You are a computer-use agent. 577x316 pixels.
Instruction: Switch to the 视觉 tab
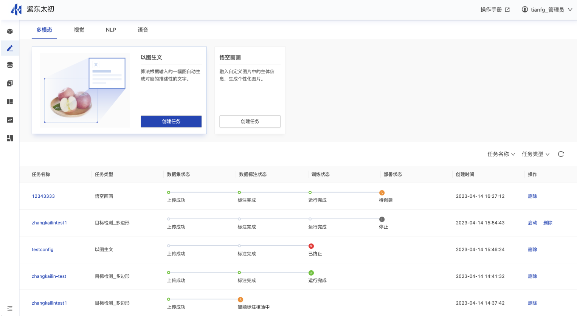coord(79,30)
